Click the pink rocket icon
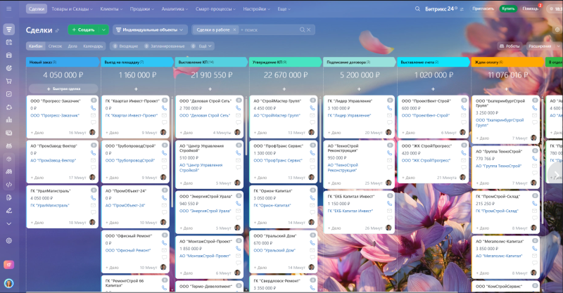This screenshot has width=563, height=293. pyautogui.click(x=9, y=265)
